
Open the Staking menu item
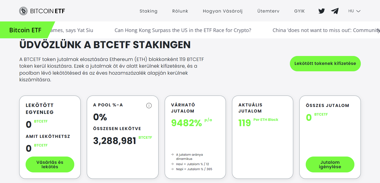point(149,11)
